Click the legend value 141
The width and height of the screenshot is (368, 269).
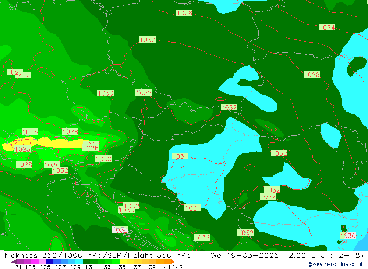(x=166, y=267)
